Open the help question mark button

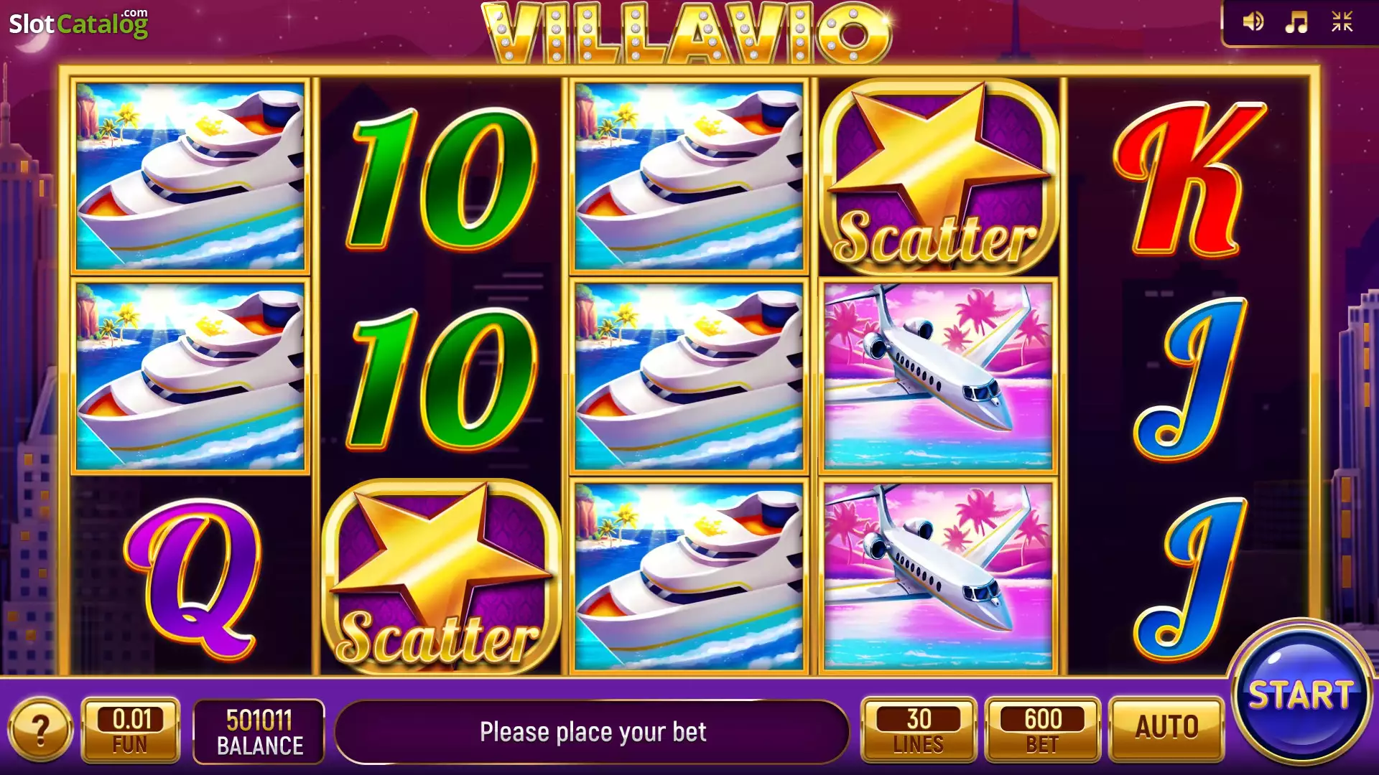pyautogui.click(x=40, y=730)
